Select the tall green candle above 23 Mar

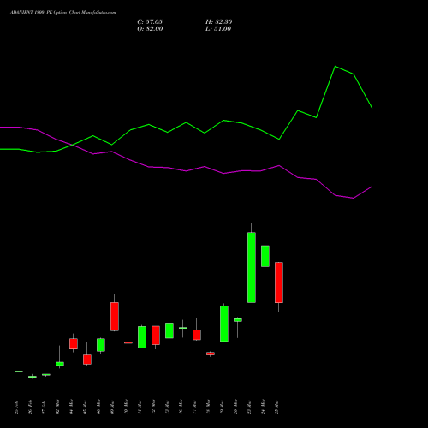[252, 268]
